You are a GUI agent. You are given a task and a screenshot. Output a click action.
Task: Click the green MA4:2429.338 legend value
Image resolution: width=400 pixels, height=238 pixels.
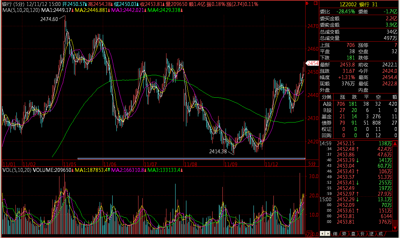(164, 10)
